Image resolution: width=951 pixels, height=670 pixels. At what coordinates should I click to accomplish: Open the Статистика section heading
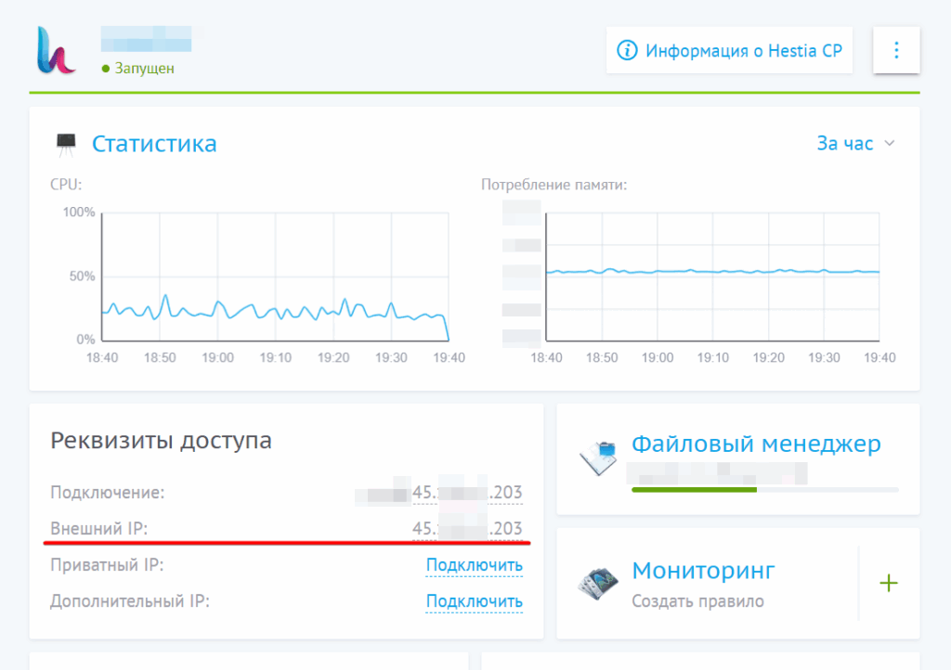[154, 144]
